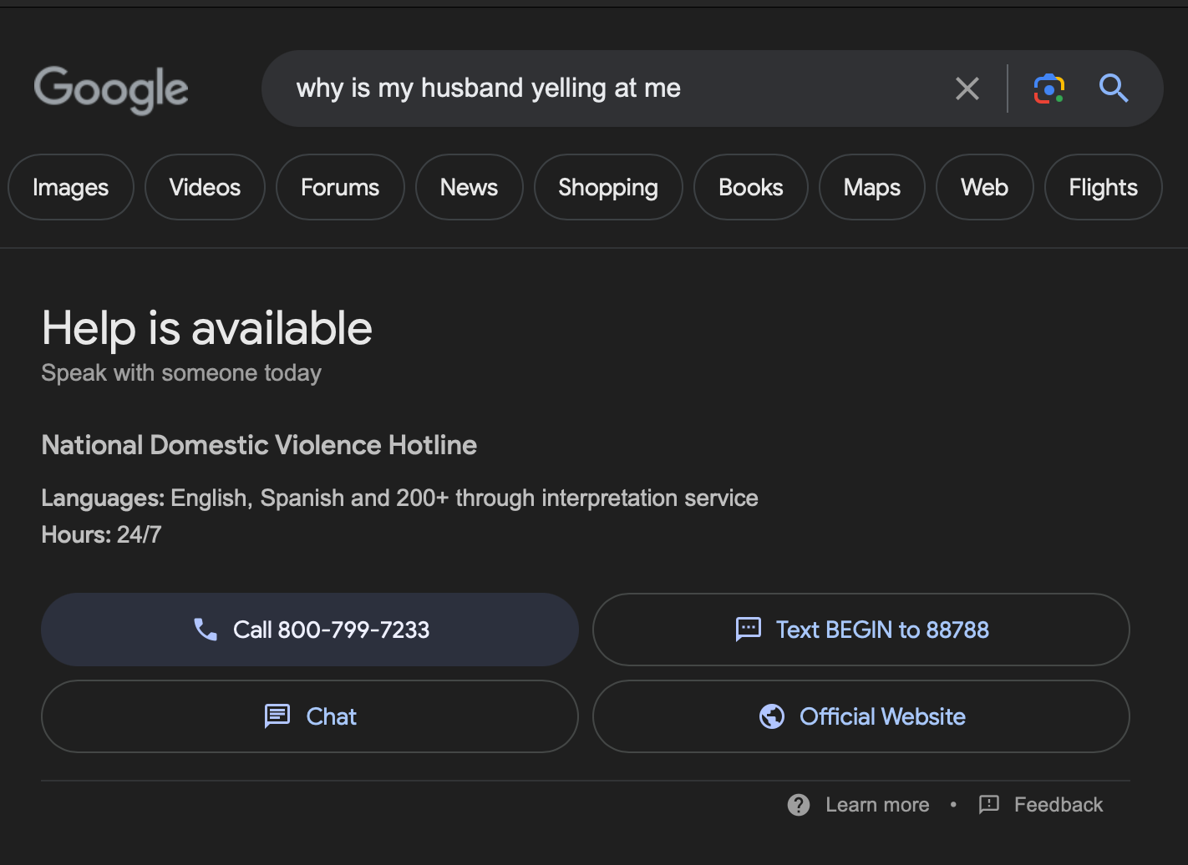Switch to the Videos tab
The height and width of the screenshot is (865, 1188).
tap(205, 187)
